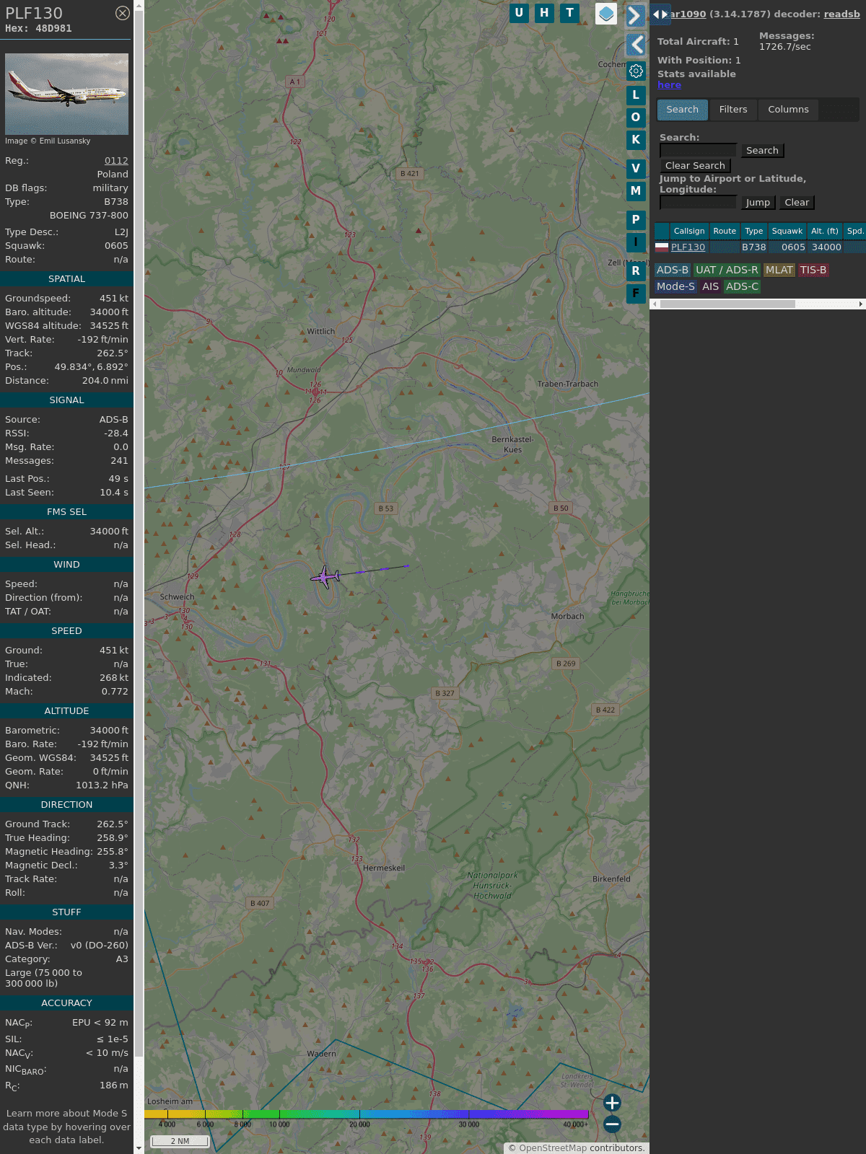Switch to the Filters tab

point(732,110)
